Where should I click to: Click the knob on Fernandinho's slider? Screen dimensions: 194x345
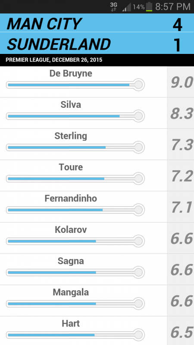138,210
